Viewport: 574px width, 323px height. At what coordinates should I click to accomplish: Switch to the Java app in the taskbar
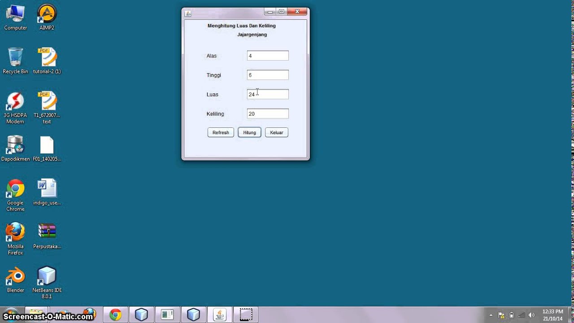click(219, 315)
